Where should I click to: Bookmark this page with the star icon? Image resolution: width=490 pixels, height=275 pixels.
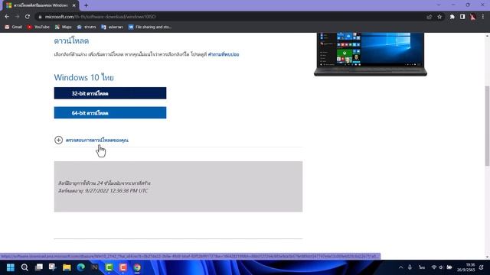(x=439, y=17)
